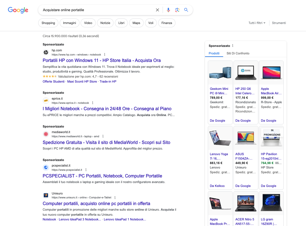This screenshot has height=226, width=306.
Task: Click the 999,00 € MacBook Air price
Action: pos(267,98)
